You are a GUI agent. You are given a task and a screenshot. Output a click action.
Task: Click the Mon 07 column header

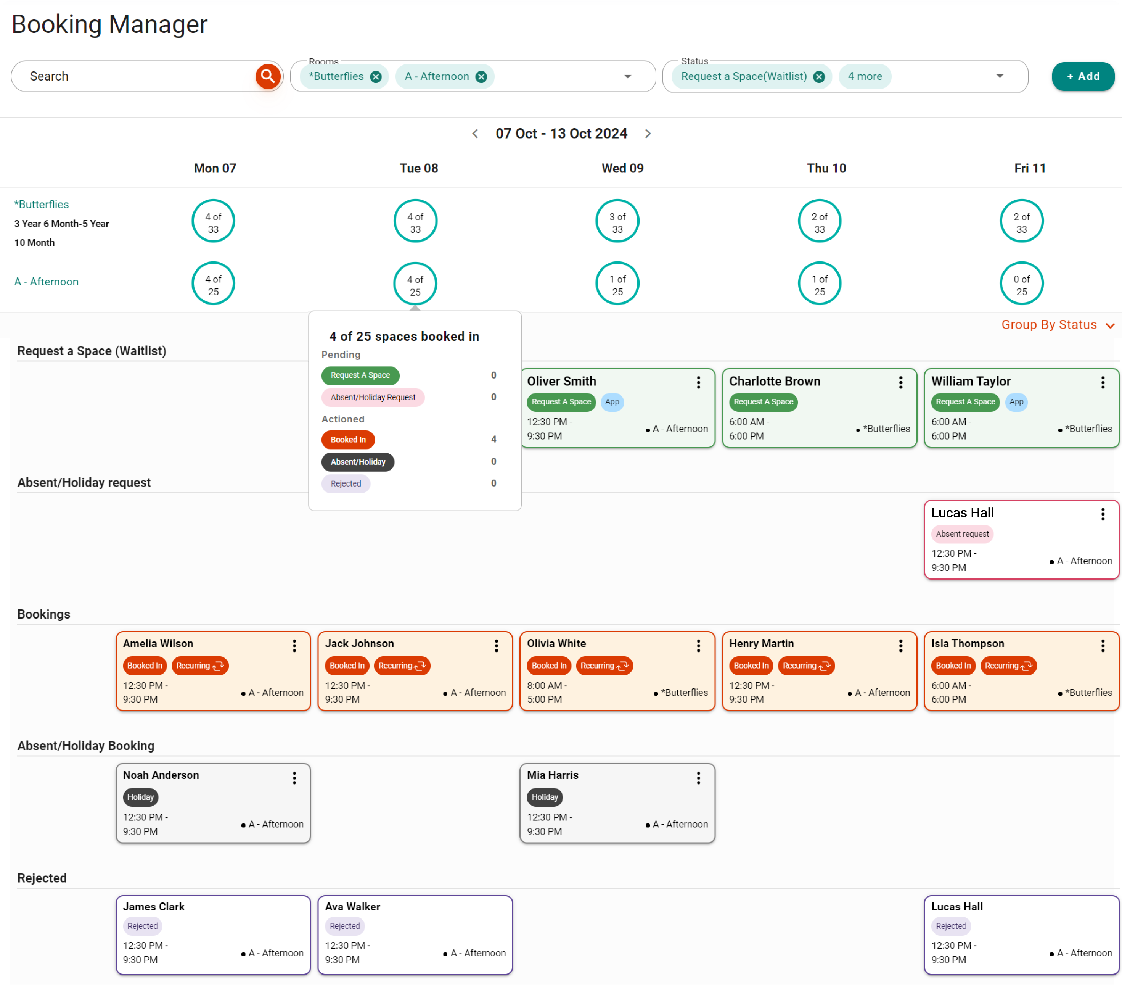[x=215, y=168]
